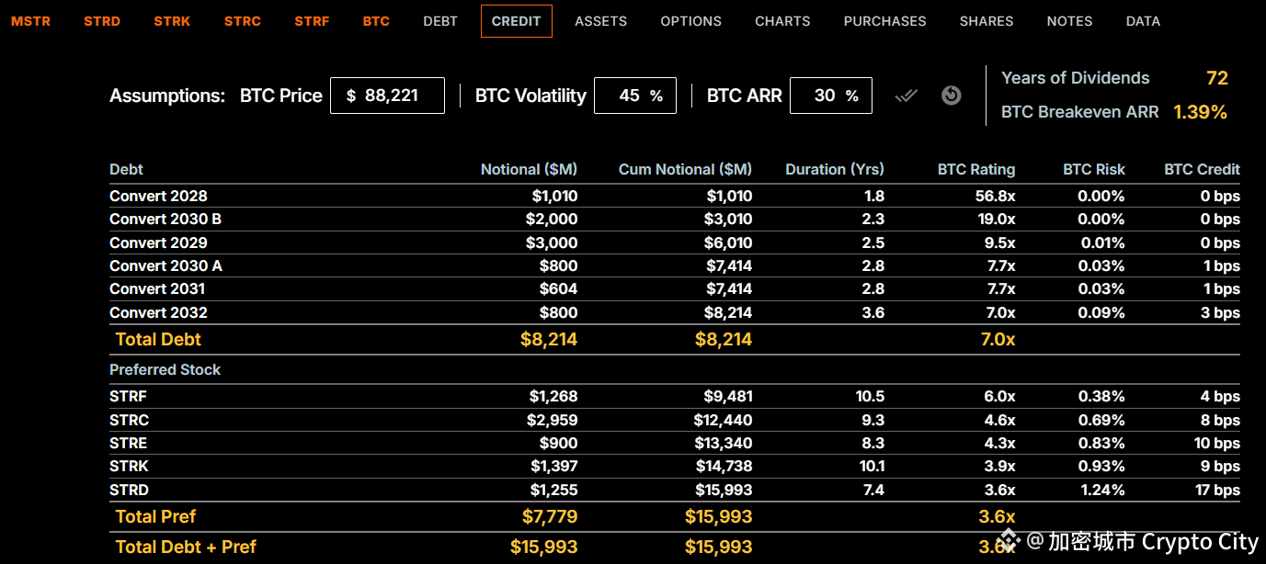The image size is (1266, 564).
Task: View the PURCHASES tab
Action: pos(885,21)
